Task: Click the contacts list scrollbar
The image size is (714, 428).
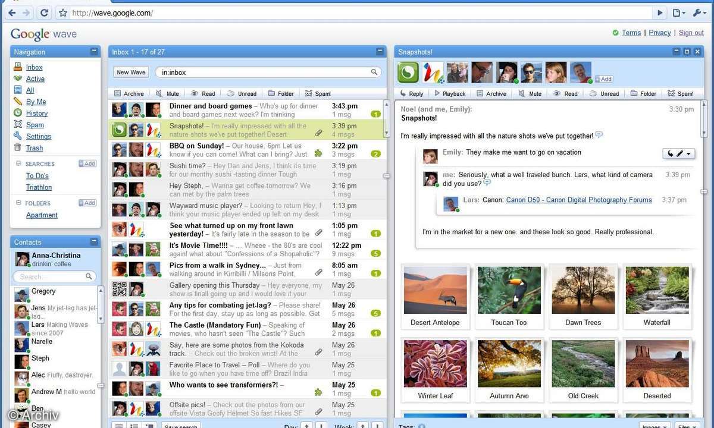Action: coord(100,303)
